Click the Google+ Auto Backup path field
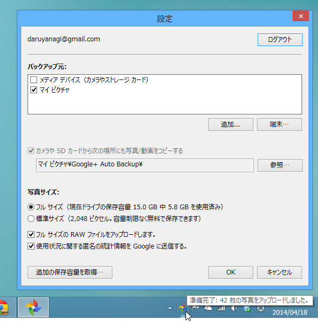Screen dimensions: 318x328 (x=145, y=165)
